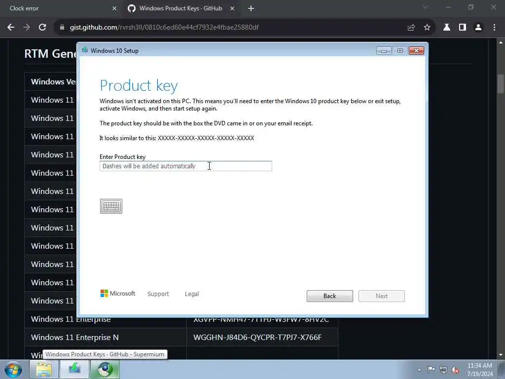Open the browser three-dot menu
Image resolution: width=505 pixels, height=379 pixels.
494,28
